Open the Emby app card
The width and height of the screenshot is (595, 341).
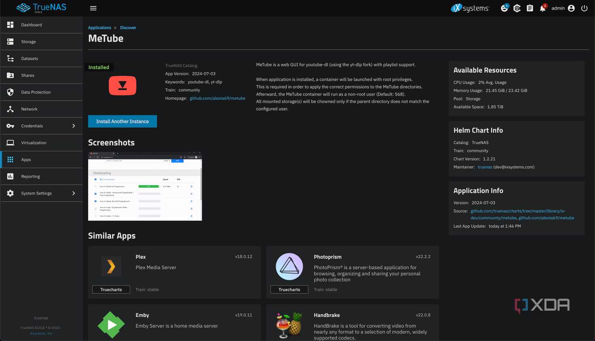coord(174,322)
